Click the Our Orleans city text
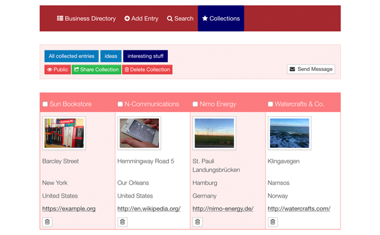The width and height of the screenshot is (380, 235). coord(133,183)
